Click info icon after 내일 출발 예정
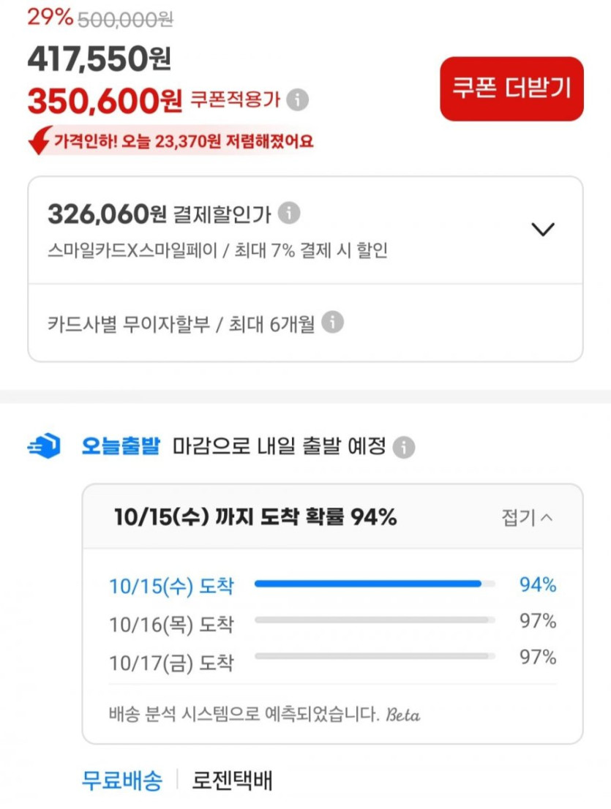 click(x=403, y=447)
